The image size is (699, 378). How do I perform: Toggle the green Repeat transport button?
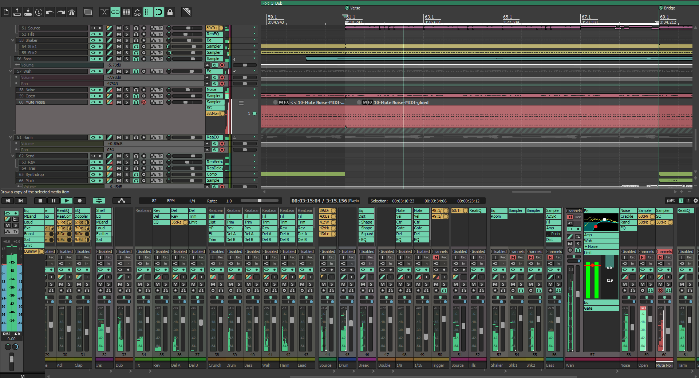click(x=99, y=201)
